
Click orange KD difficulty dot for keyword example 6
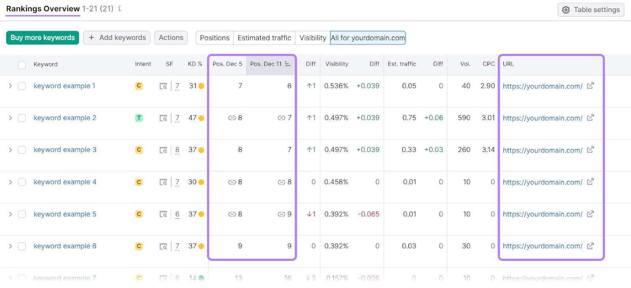(x=202, y=246)
